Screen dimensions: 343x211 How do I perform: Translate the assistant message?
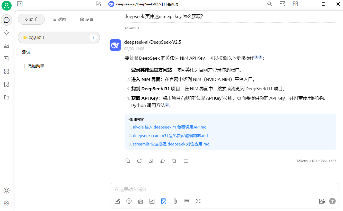[x=151, y=161]
